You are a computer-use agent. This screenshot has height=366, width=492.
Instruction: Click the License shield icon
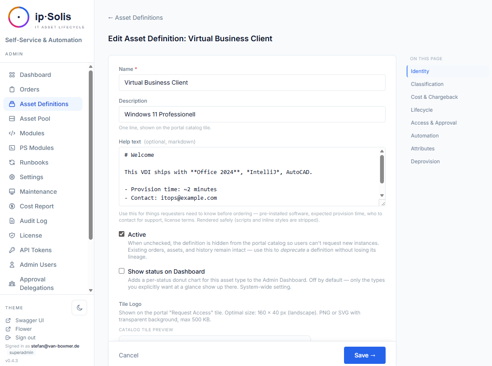click(12, 235)
